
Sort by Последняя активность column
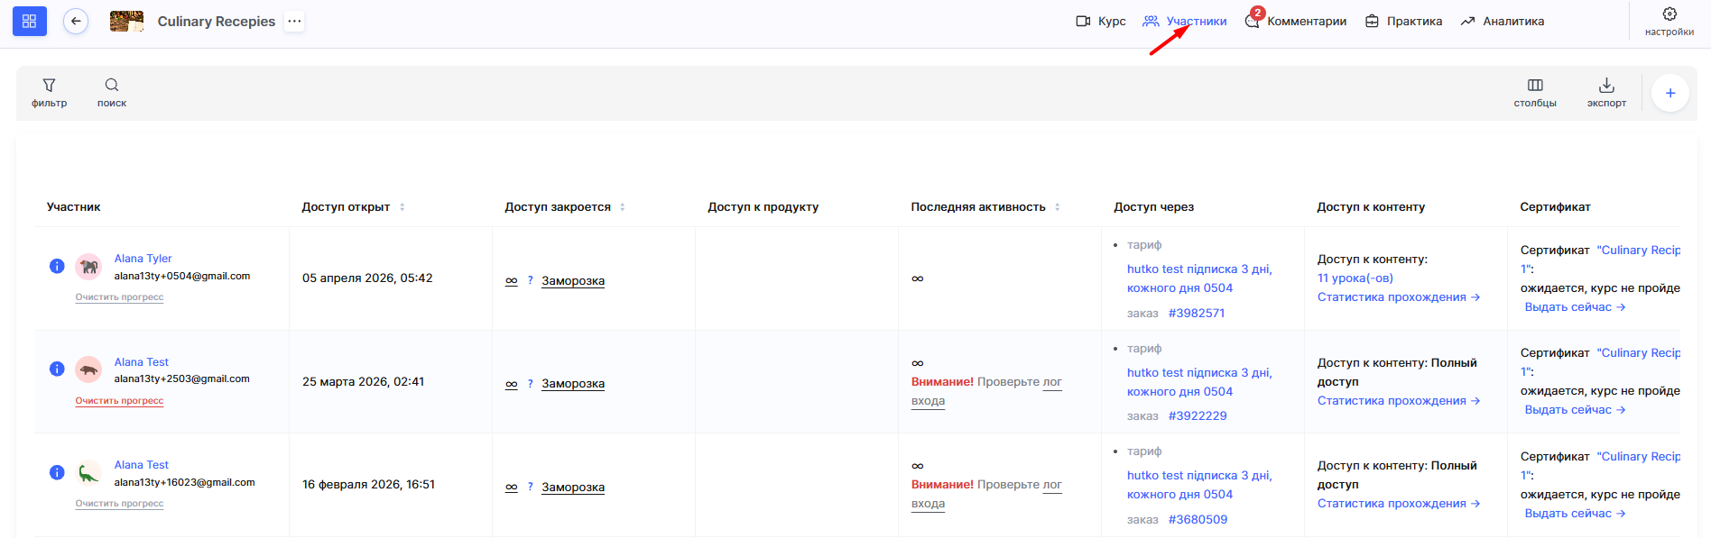[1058, 207]
